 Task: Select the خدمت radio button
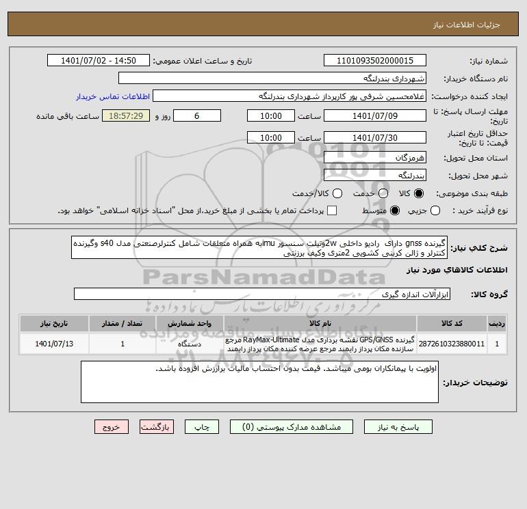click(383, 193)
